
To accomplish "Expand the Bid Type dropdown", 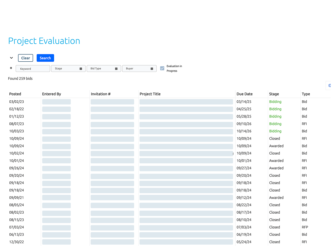I will [x=104, y=68].
